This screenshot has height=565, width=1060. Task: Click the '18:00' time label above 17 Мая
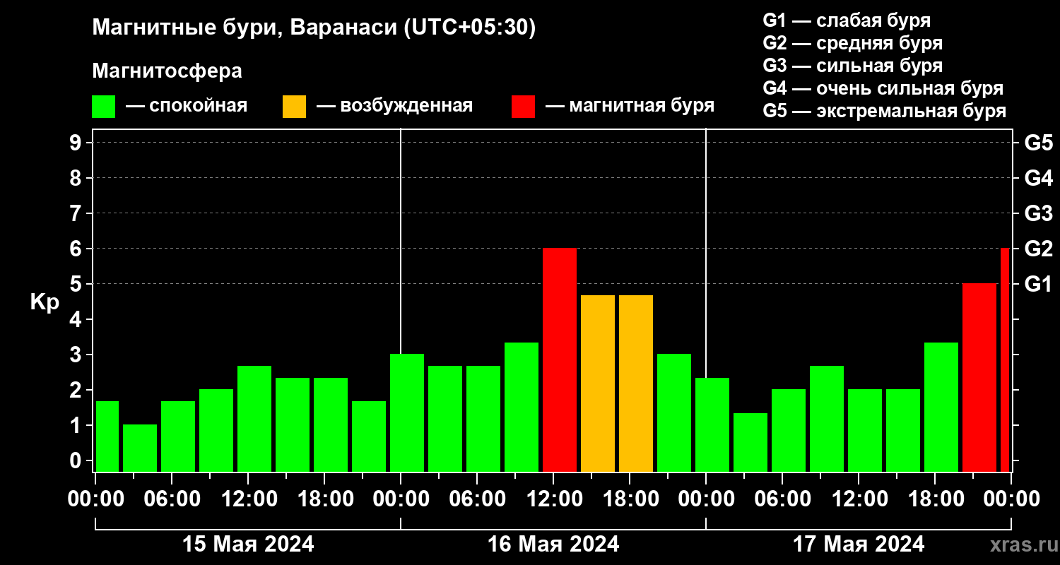pyautogui.click(x=935, y=499)
